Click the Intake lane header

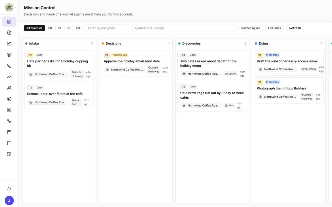tap(59, 43)
